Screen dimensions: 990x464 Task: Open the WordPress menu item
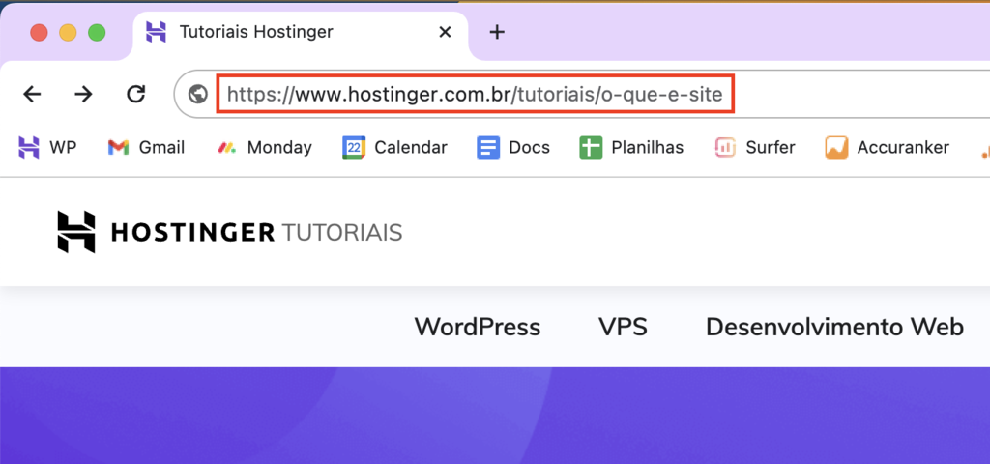click(478, 327)
